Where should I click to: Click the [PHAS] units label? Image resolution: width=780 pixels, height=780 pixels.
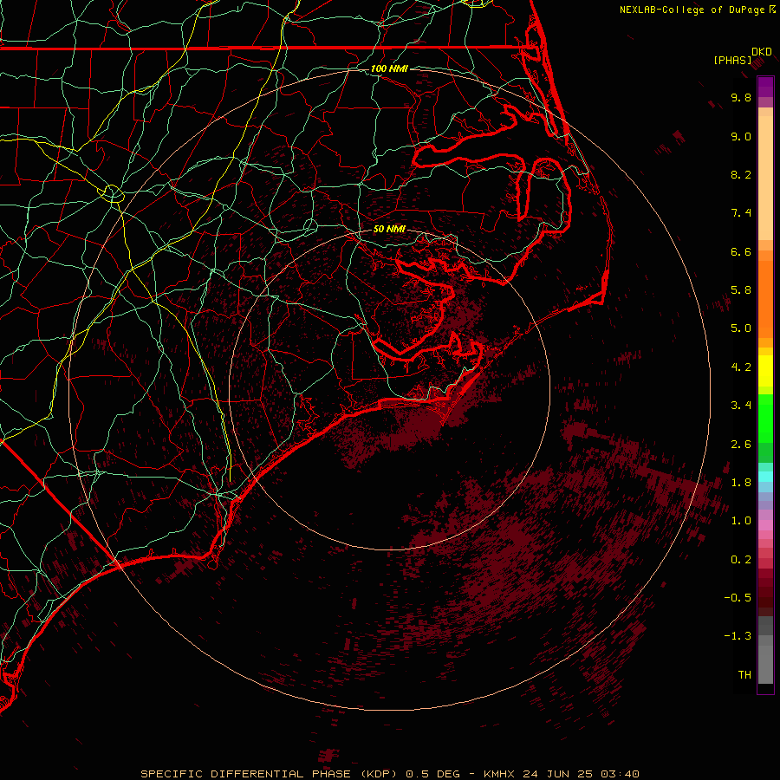coord(731,60)
